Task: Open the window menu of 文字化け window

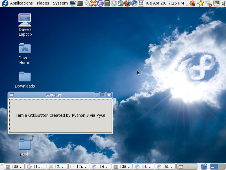Action: (x=12, y=95)
